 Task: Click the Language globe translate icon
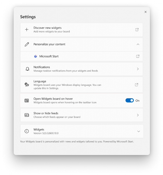27,85
